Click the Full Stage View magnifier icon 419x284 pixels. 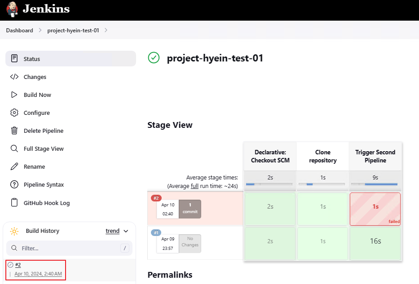[x=14, y=149]
